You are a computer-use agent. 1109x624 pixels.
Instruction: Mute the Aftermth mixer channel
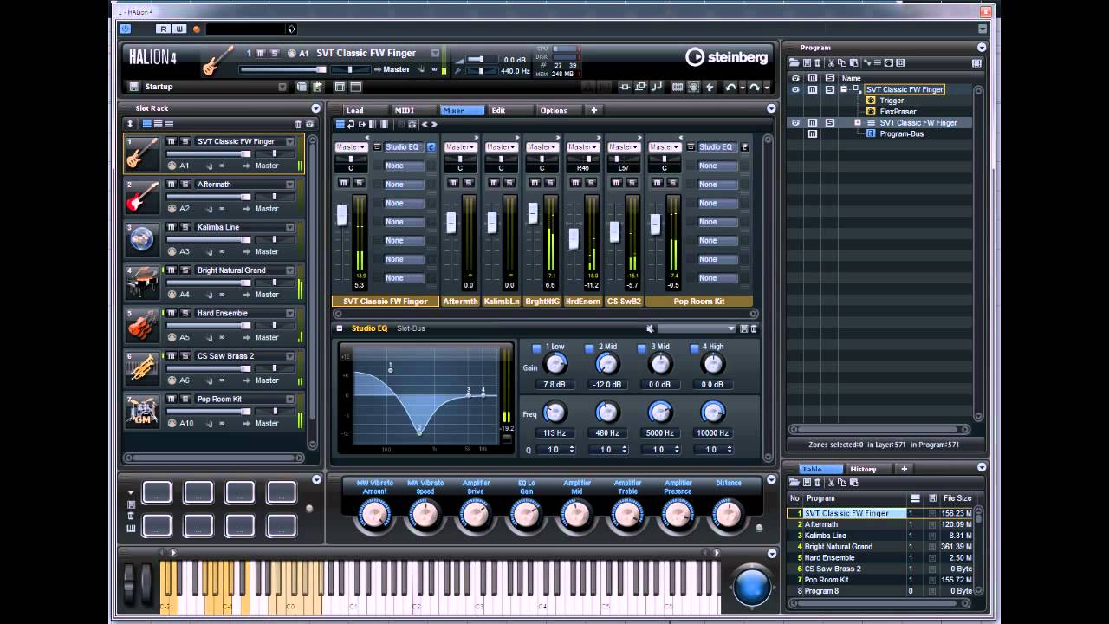click(453, 182)
